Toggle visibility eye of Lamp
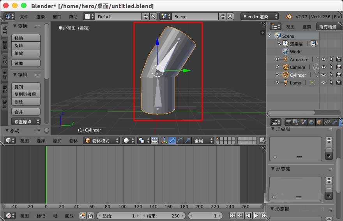 click(323, 82)
